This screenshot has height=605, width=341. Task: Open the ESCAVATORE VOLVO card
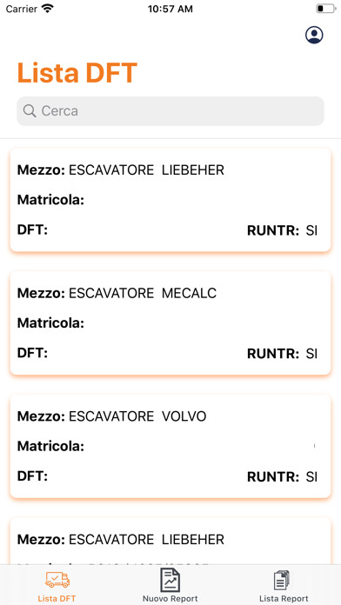coord(170,446)
